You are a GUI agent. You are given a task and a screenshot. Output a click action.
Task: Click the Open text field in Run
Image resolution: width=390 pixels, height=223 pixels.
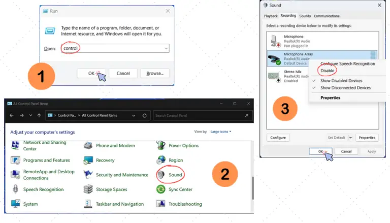(x=115, y=48)
